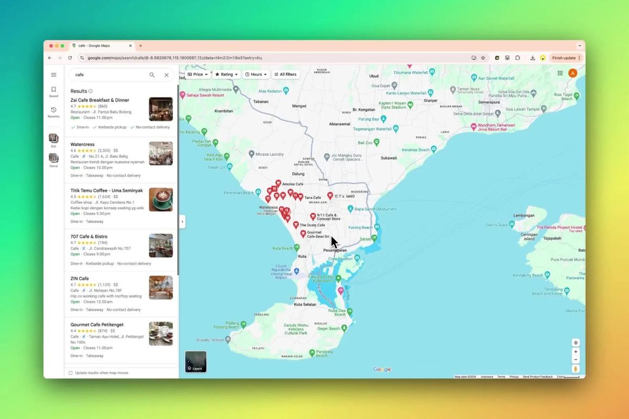Screen dimensions: 629x419
Task: Toggle Update results when map moves checkbox
Action: (71, 373)
